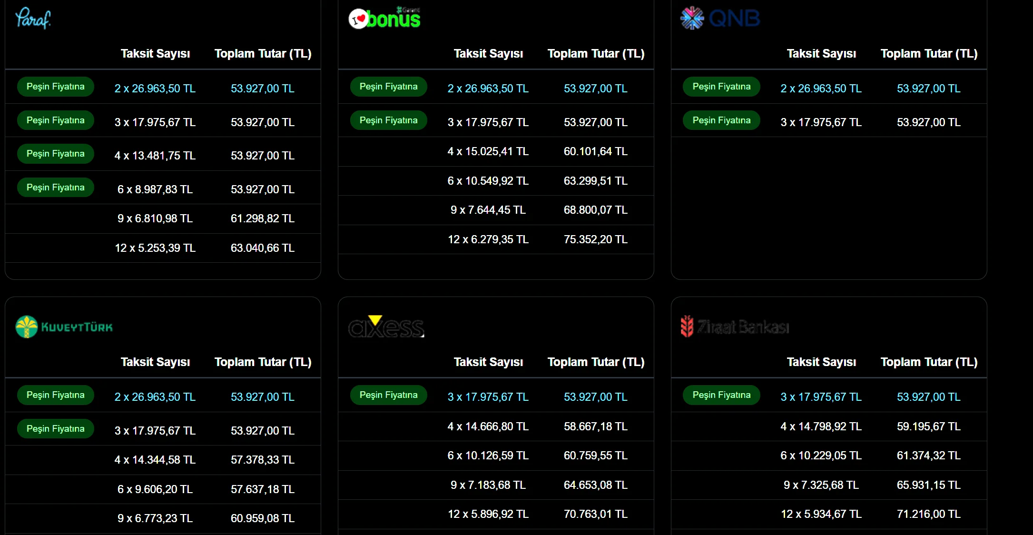Screen dimensions: 1033x535
Task: Click the QNB bank logo
Action: 720,19
